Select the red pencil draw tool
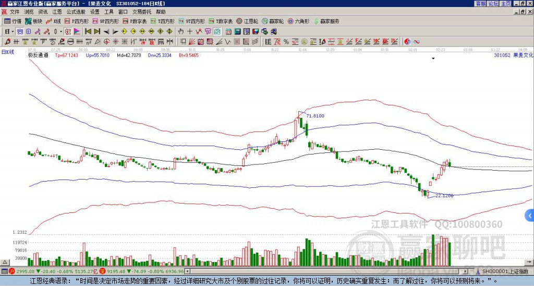534x286 pixels. pyautogui.click(x=7, y=42)
